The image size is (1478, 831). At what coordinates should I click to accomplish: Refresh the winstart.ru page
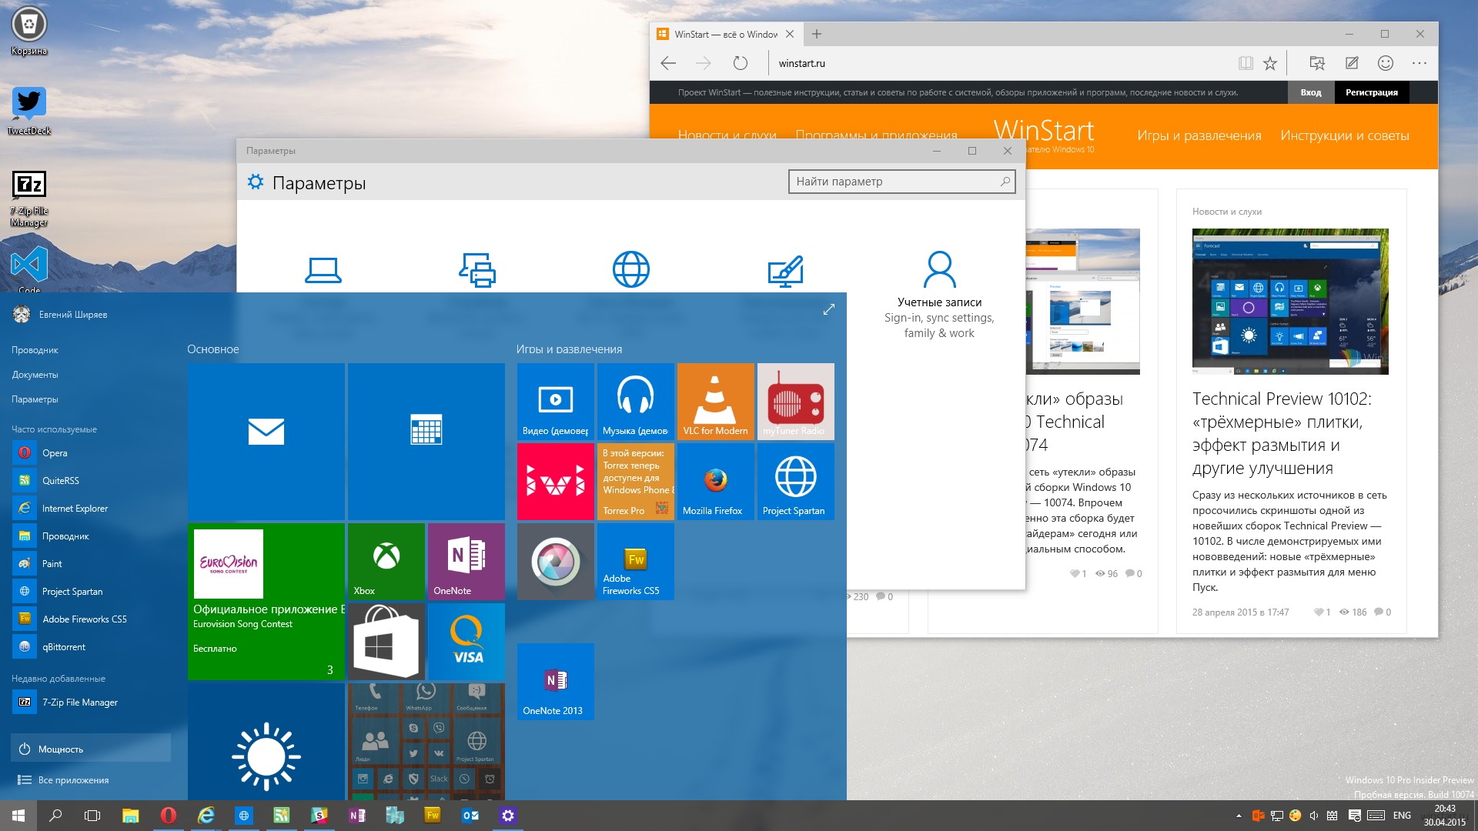(741, 63)
